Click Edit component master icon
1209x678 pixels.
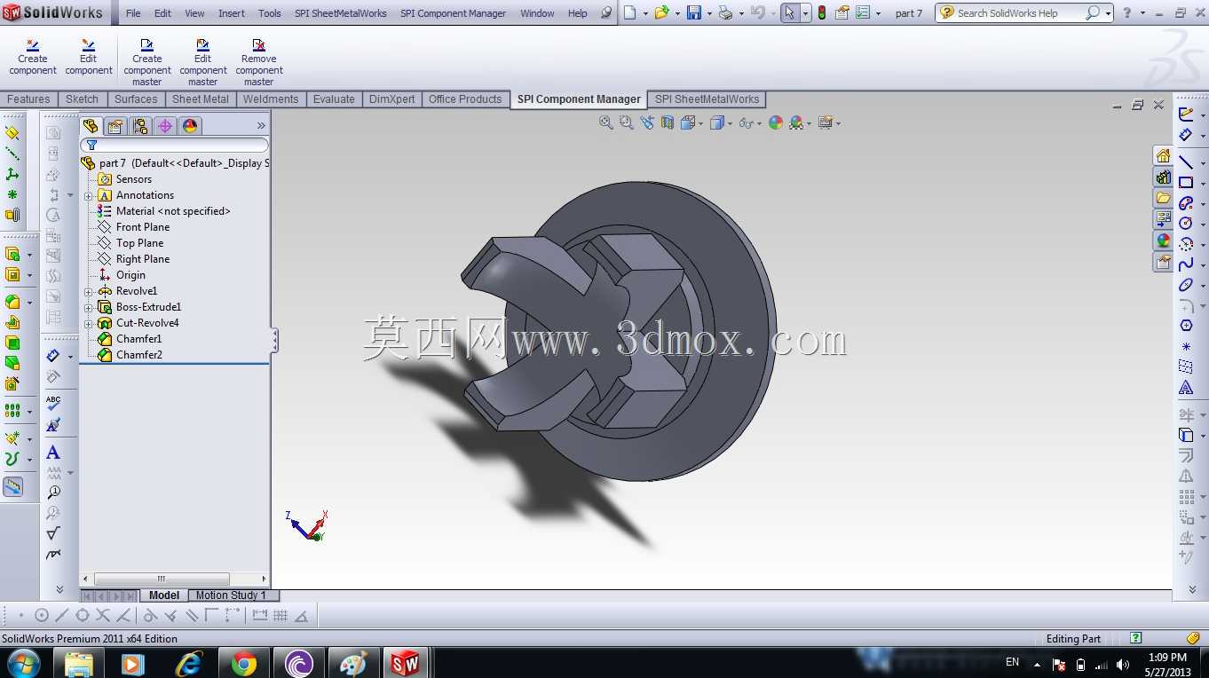pos(203,44)
